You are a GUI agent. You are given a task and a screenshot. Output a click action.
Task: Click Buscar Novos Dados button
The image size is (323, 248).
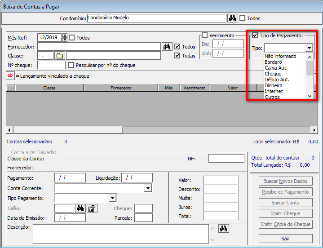click(x=286, y=181)
